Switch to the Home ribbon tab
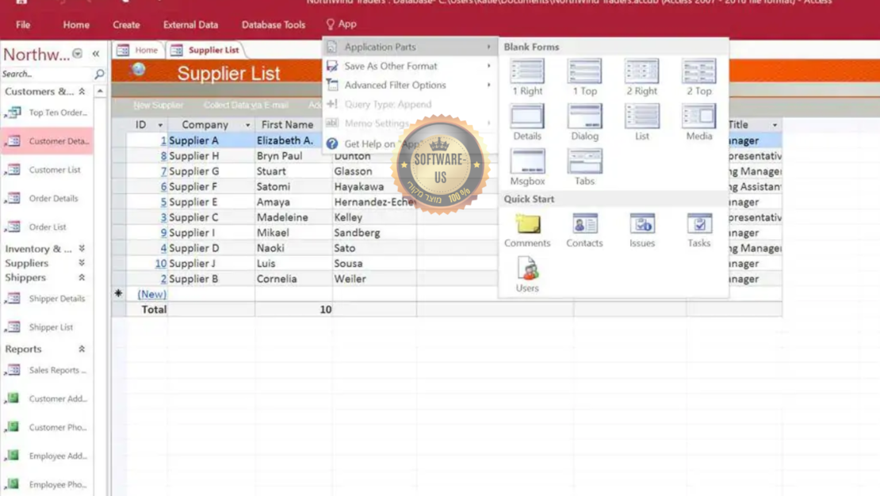This screenshot has height=496, width=880. (76, 25)
